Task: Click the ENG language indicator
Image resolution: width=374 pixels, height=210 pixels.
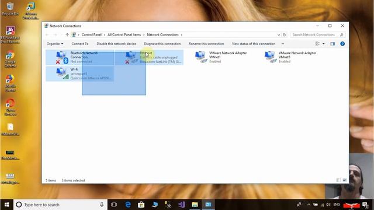Action: coord(337,205)
